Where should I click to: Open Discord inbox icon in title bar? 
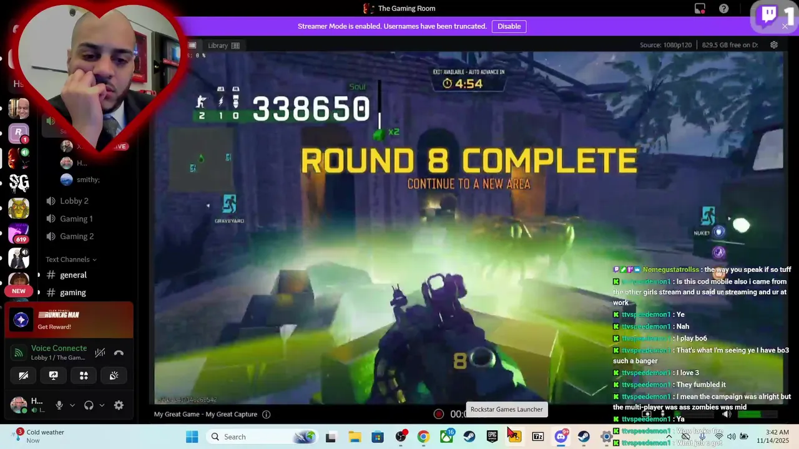pos(700,9)
